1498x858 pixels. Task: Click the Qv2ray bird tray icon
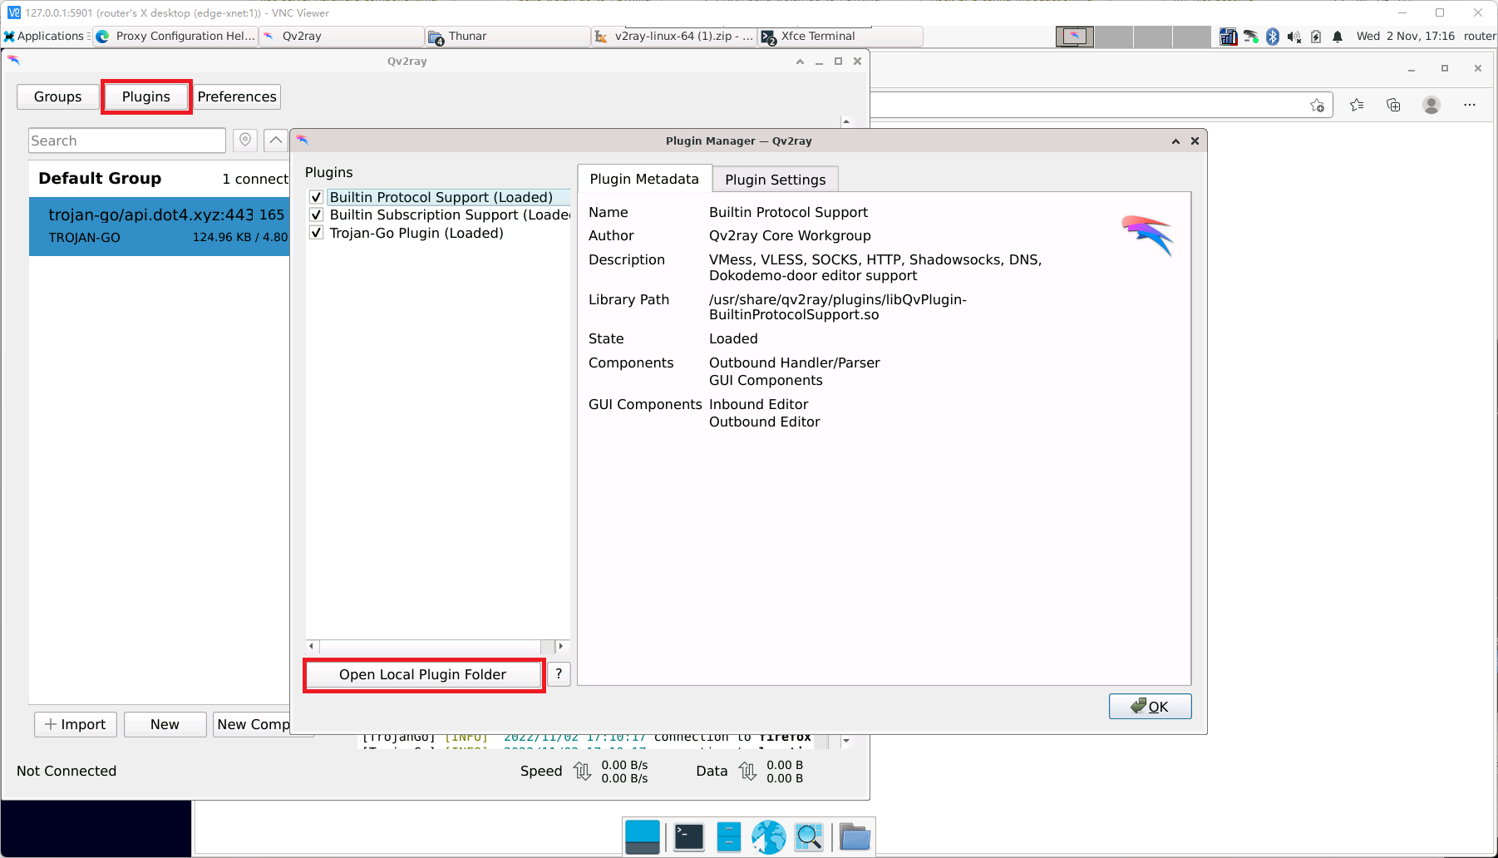(1251, 37)
